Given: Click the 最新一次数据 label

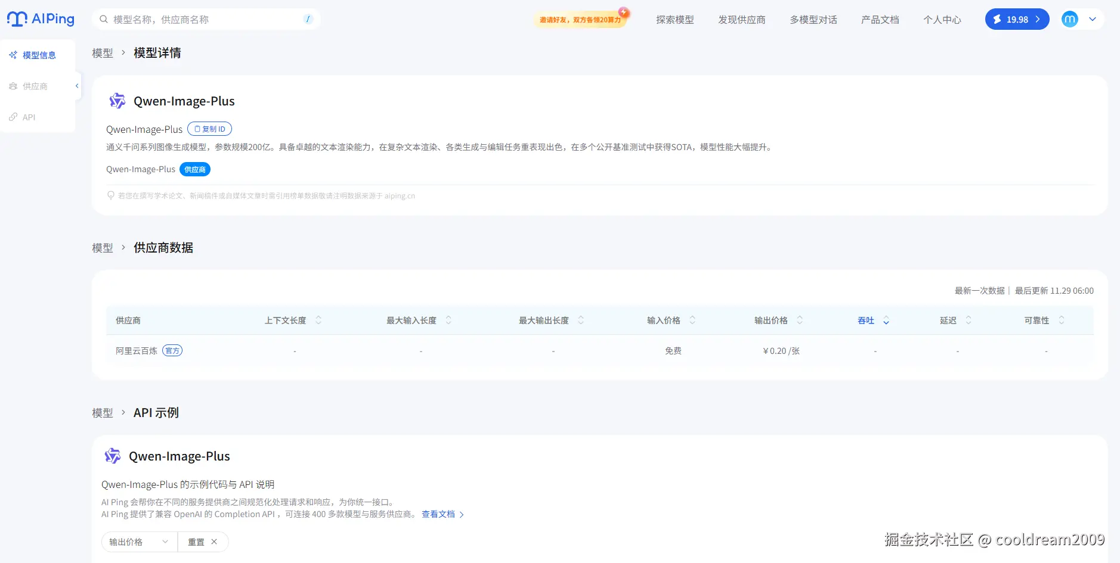Looking at the screenshot, I should point(980,291).
